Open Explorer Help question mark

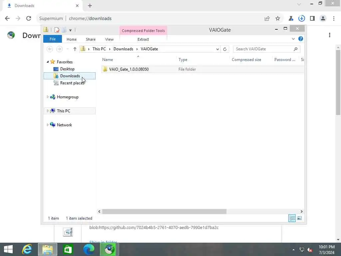(301, 39)
